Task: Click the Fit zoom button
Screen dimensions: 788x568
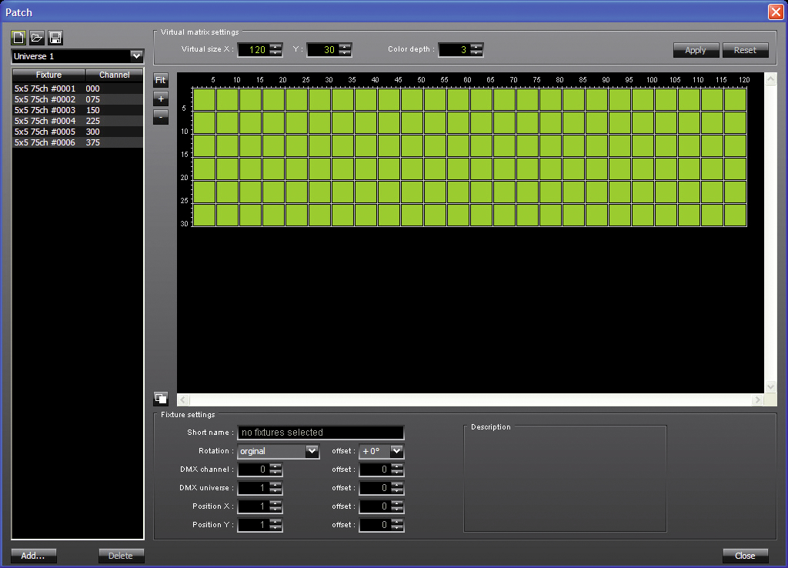Action: coord(160,80)
